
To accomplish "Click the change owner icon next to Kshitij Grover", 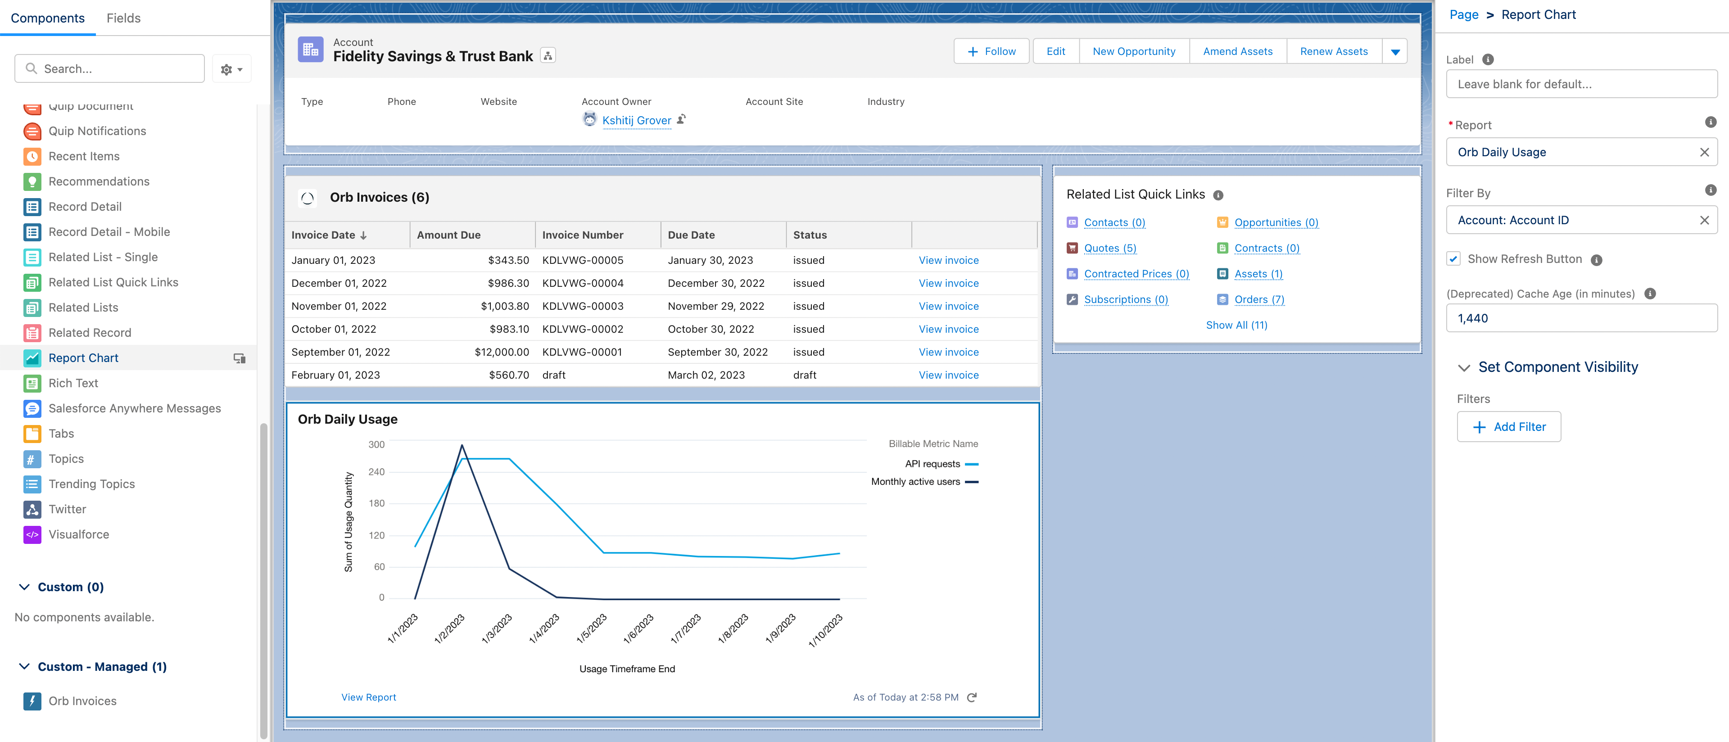I will (x=681, y=119).
